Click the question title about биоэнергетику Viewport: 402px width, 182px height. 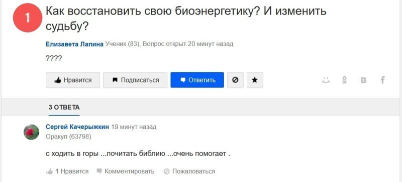point(186,18)
